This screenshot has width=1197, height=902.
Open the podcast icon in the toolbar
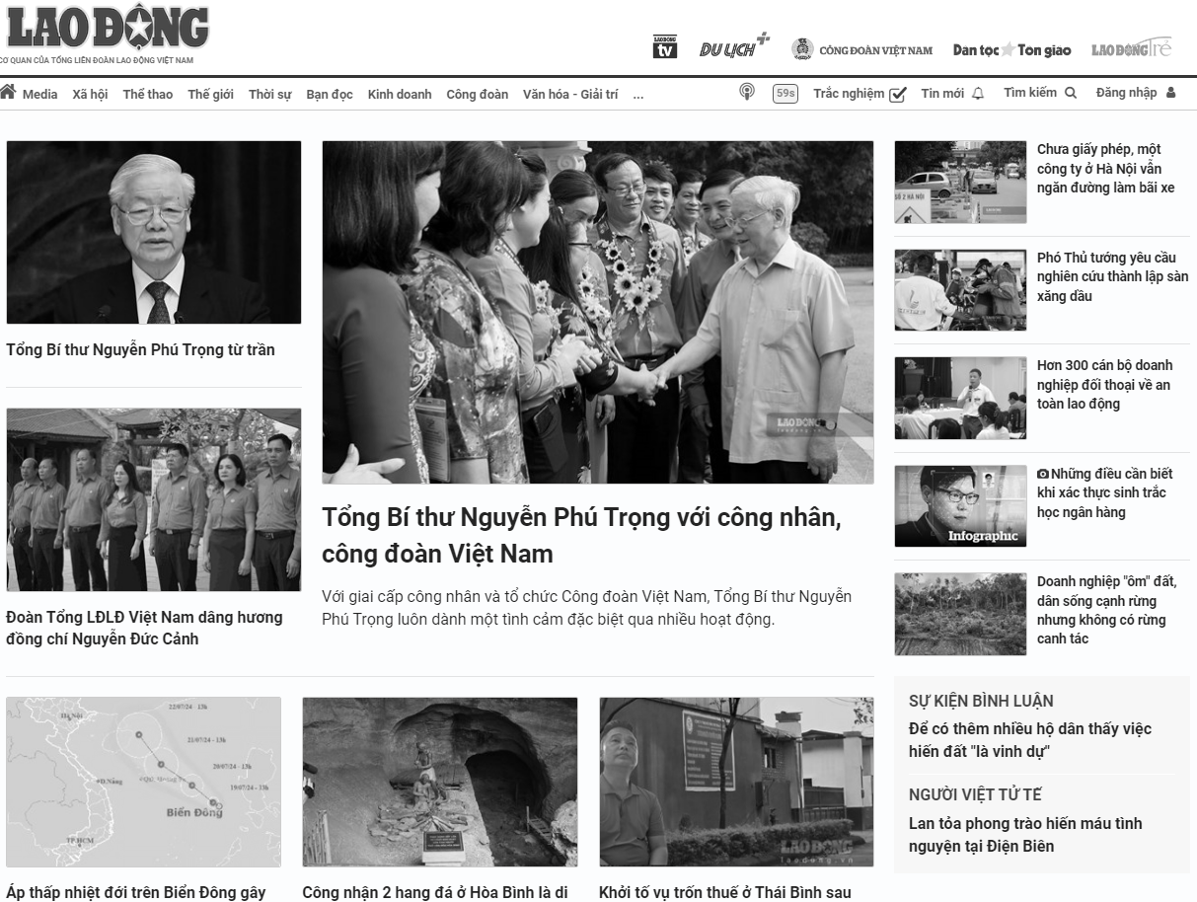click(x=747, y=92)
